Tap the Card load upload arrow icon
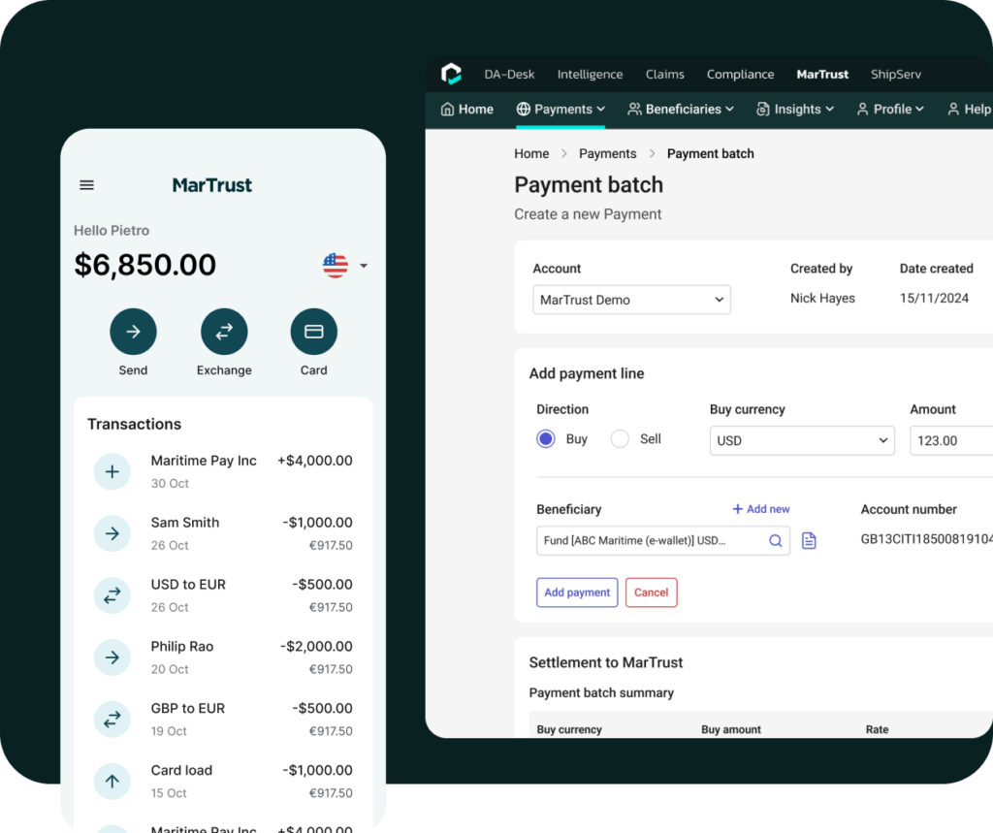 (112, 781)
